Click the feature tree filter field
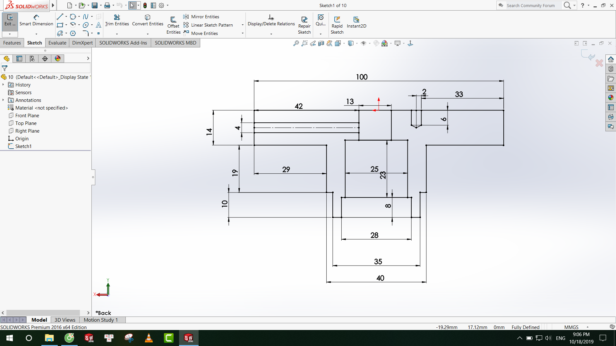 [x=46, y=68]
